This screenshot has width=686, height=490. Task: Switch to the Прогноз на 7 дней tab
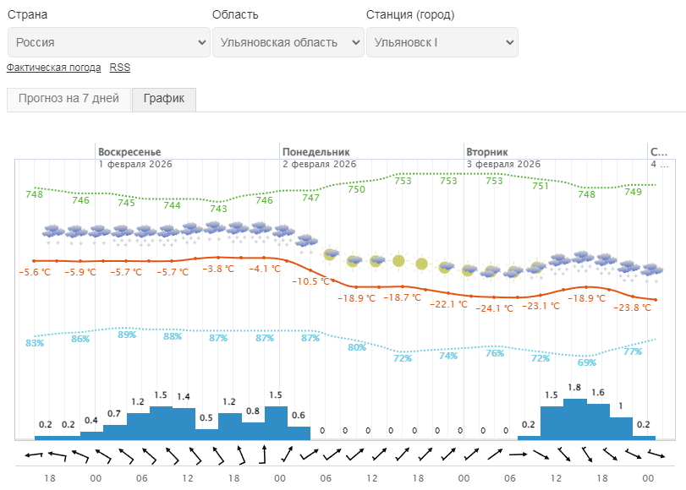point(69,98)
